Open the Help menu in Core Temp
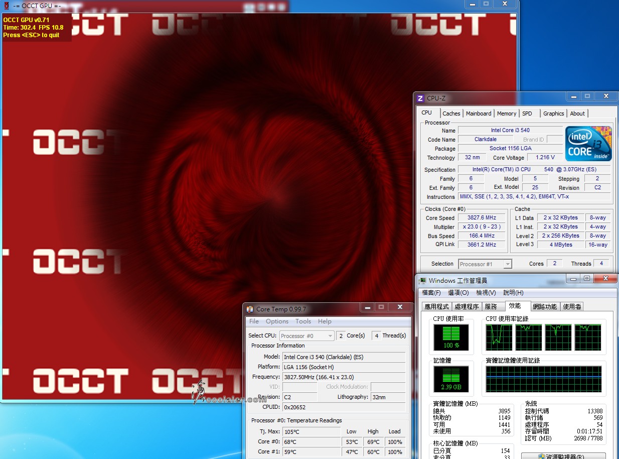Screen dimensions: 619x459 pos(325,321)
